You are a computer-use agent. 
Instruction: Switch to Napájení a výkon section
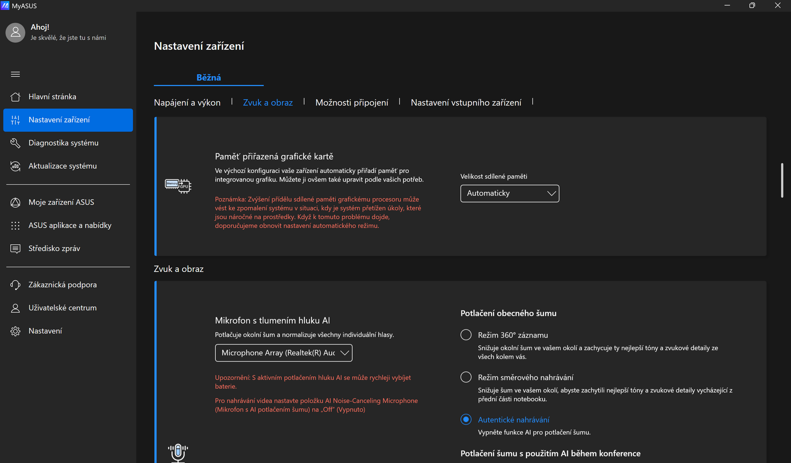click(187, 103)
